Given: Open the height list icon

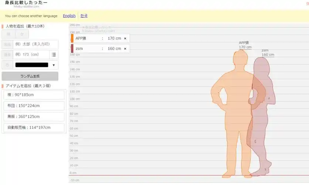Looking at the screenshot, I should point(54,54).
